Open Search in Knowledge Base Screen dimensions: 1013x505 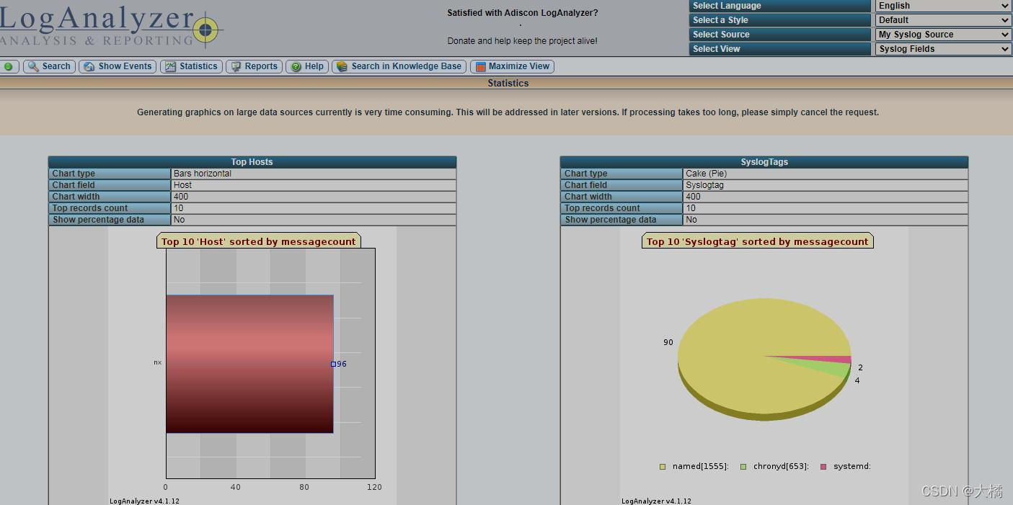[x=399, y=66]
